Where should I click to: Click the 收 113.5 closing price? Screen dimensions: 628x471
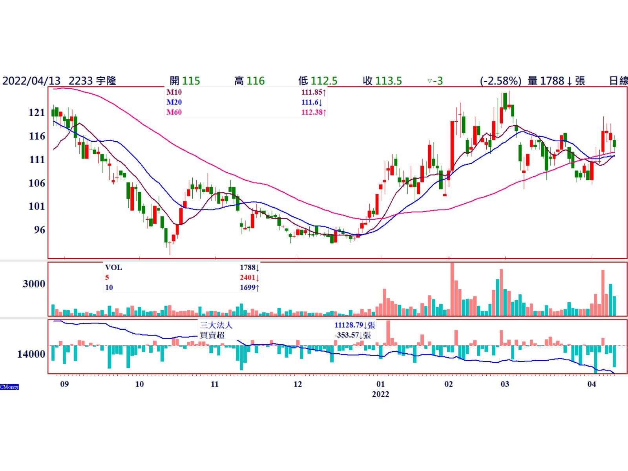click(382, 81)
